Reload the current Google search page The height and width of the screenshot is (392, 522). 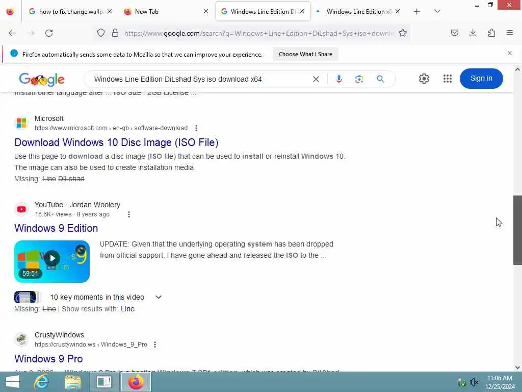(49, 33)
